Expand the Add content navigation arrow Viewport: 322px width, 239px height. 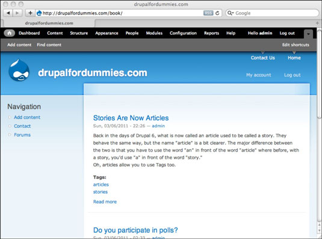10,117
